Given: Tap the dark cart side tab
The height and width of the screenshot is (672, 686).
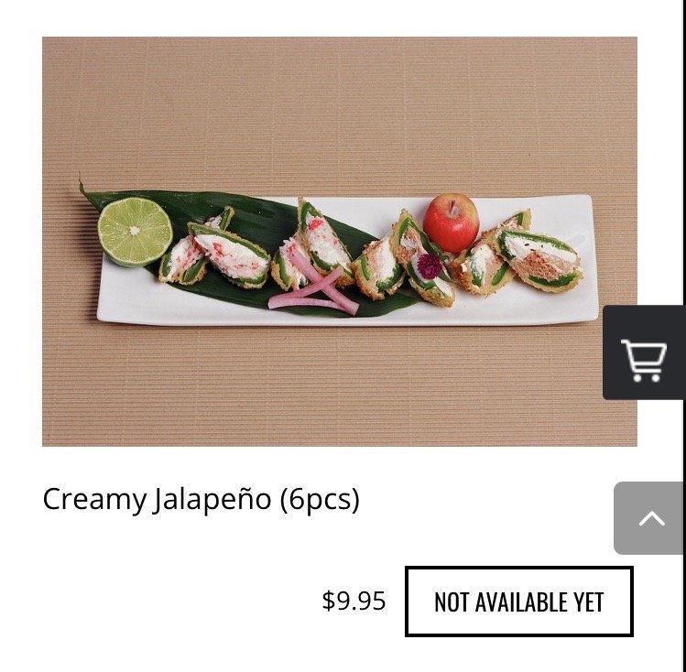Looking at the screenshot, I should pos(644,352).
